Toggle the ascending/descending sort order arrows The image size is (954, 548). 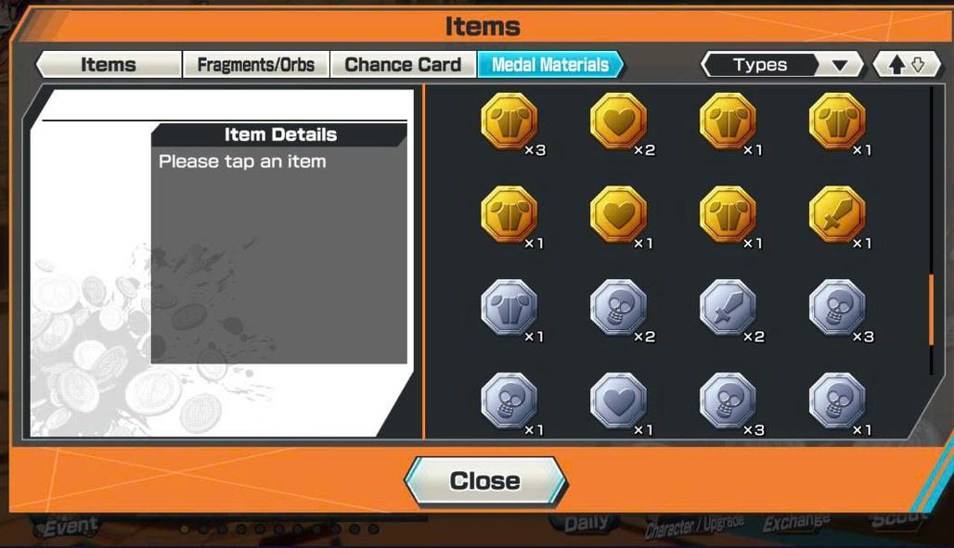coord(907,65)
